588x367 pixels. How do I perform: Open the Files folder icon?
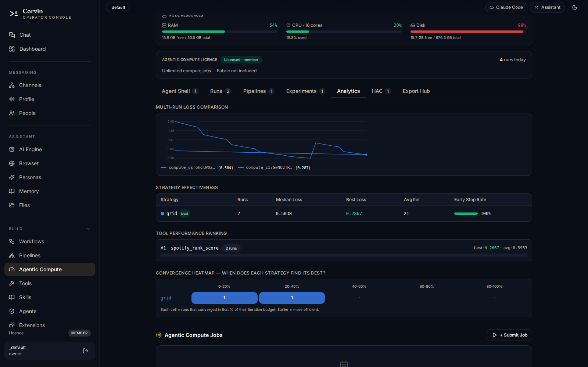[12, 205]
